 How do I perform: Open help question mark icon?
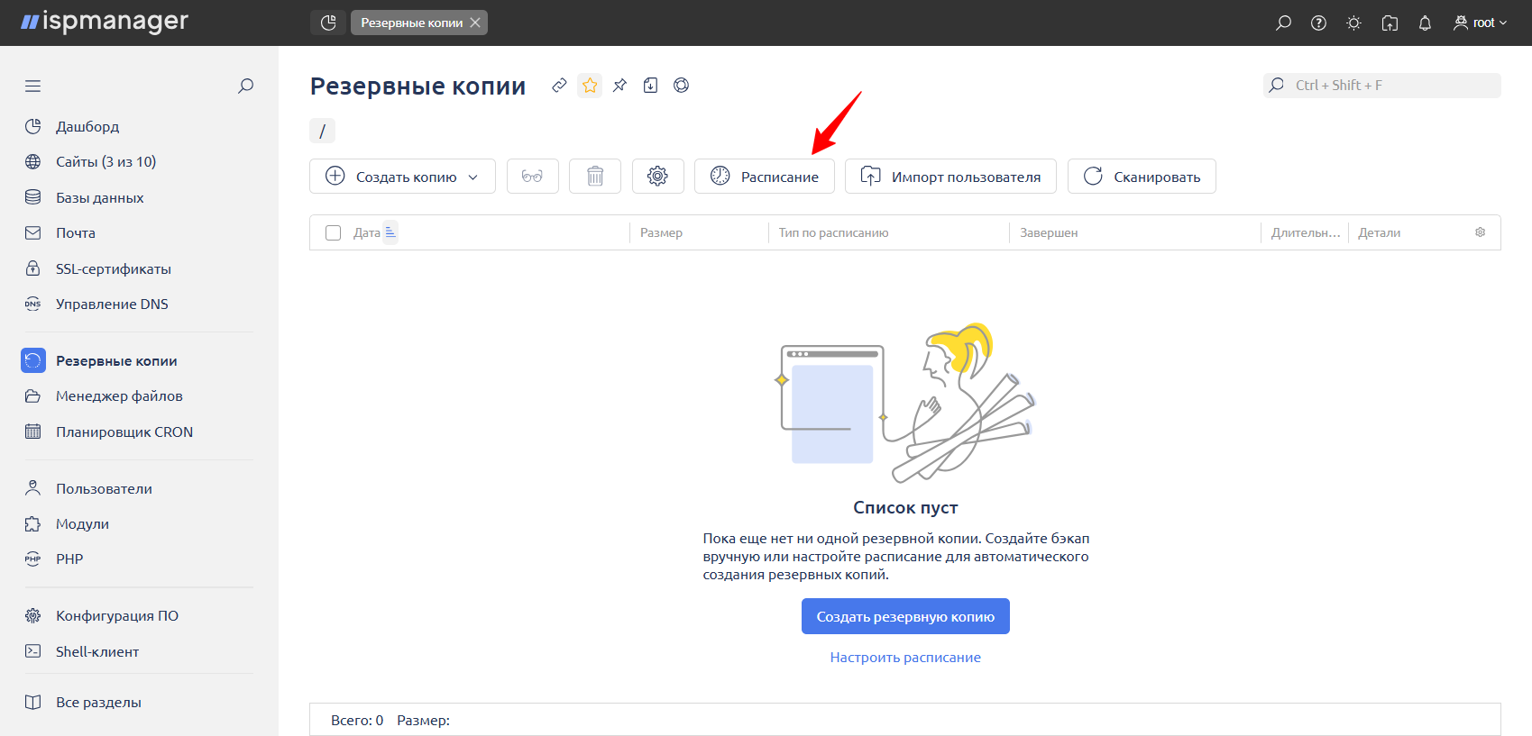click(1318, 23)
